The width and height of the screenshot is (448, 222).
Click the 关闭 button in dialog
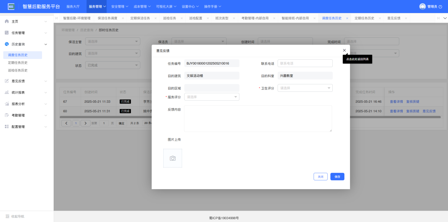click(x=320, y=176)
